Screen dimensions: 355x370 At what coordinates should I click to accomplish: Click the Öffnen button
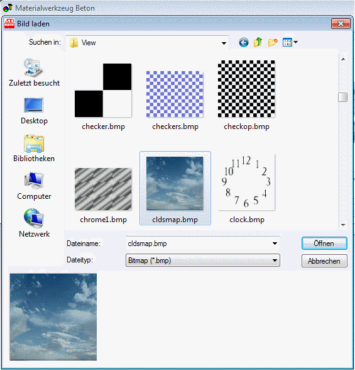pyautogui.click(x=324, y=244)
